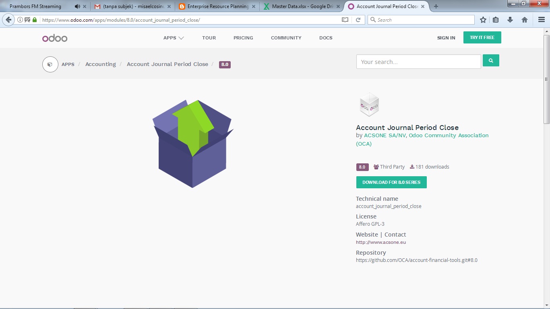Expand the APPS dropdown menu
Image resolution: width=550 pixels, height=309 pixels.
(174, 38)
